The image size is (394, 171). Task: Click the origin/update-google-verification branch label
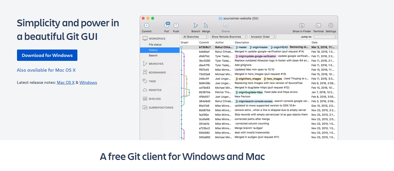pos(256,56)
